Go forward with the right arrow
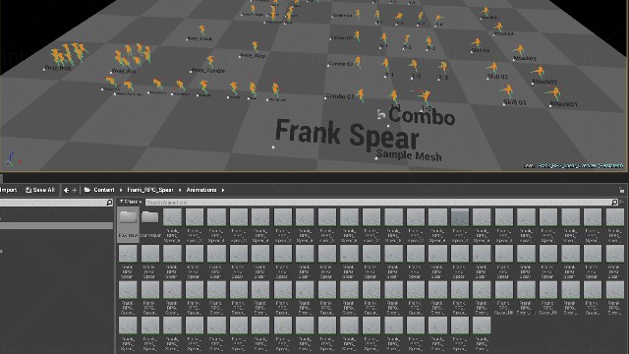Screen dimensions: 629x354 (75, 190)
